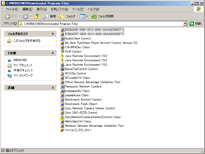Screen dimensions: 205x154
Task: Select the Panasonic Network Camera icon
Action: (x=62, y=86)
